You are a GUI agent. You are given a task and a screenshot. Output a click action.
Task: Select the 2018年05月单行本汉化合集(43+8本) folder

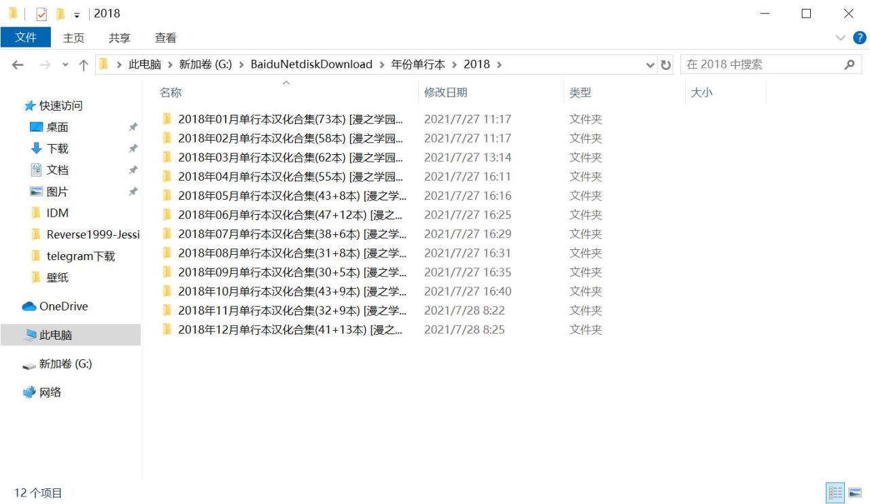click(x=292, y=196)
